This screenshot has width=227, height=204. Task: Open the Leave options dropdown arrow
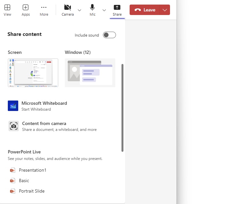tap(165, 10)
